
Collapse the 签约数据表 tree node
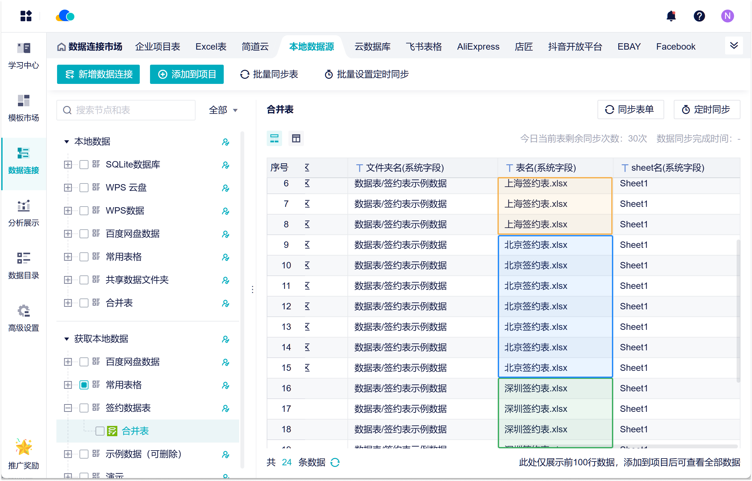point(68,408)
